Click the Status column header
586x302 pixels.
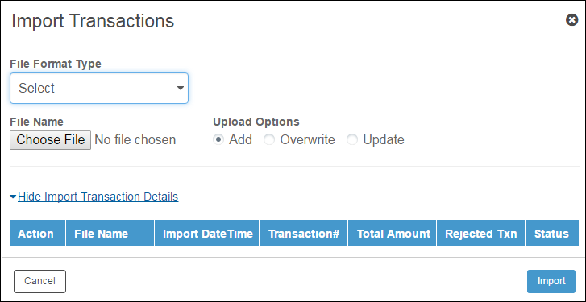coord(552,234)
